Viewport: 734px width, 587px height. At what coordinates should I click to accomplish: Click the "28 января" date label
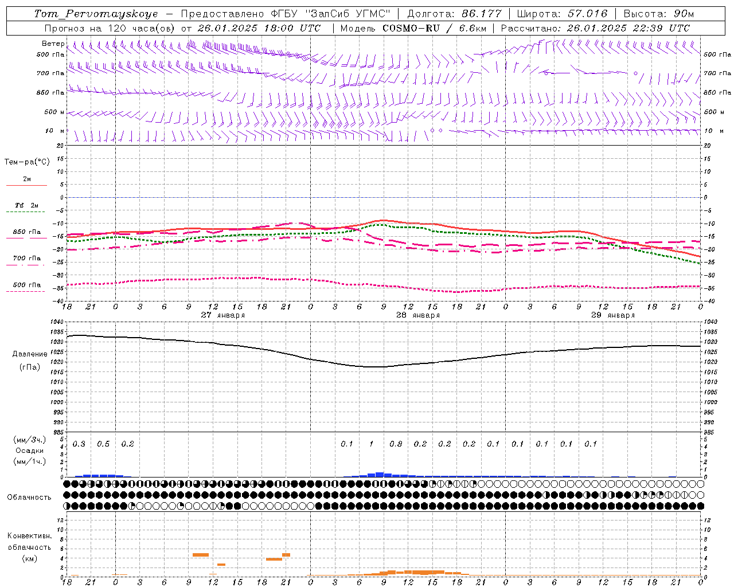418,315
